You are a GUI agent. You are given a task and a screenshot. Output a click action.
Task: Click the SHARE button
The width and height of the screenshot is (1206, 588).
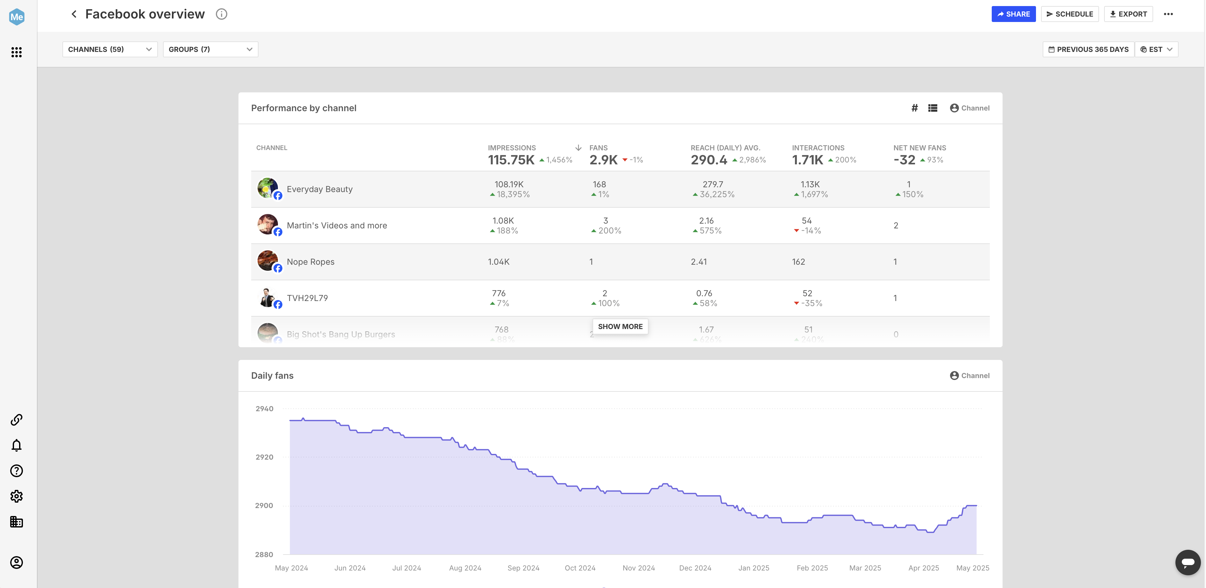pyautogui.click(x=1014, y=14)
